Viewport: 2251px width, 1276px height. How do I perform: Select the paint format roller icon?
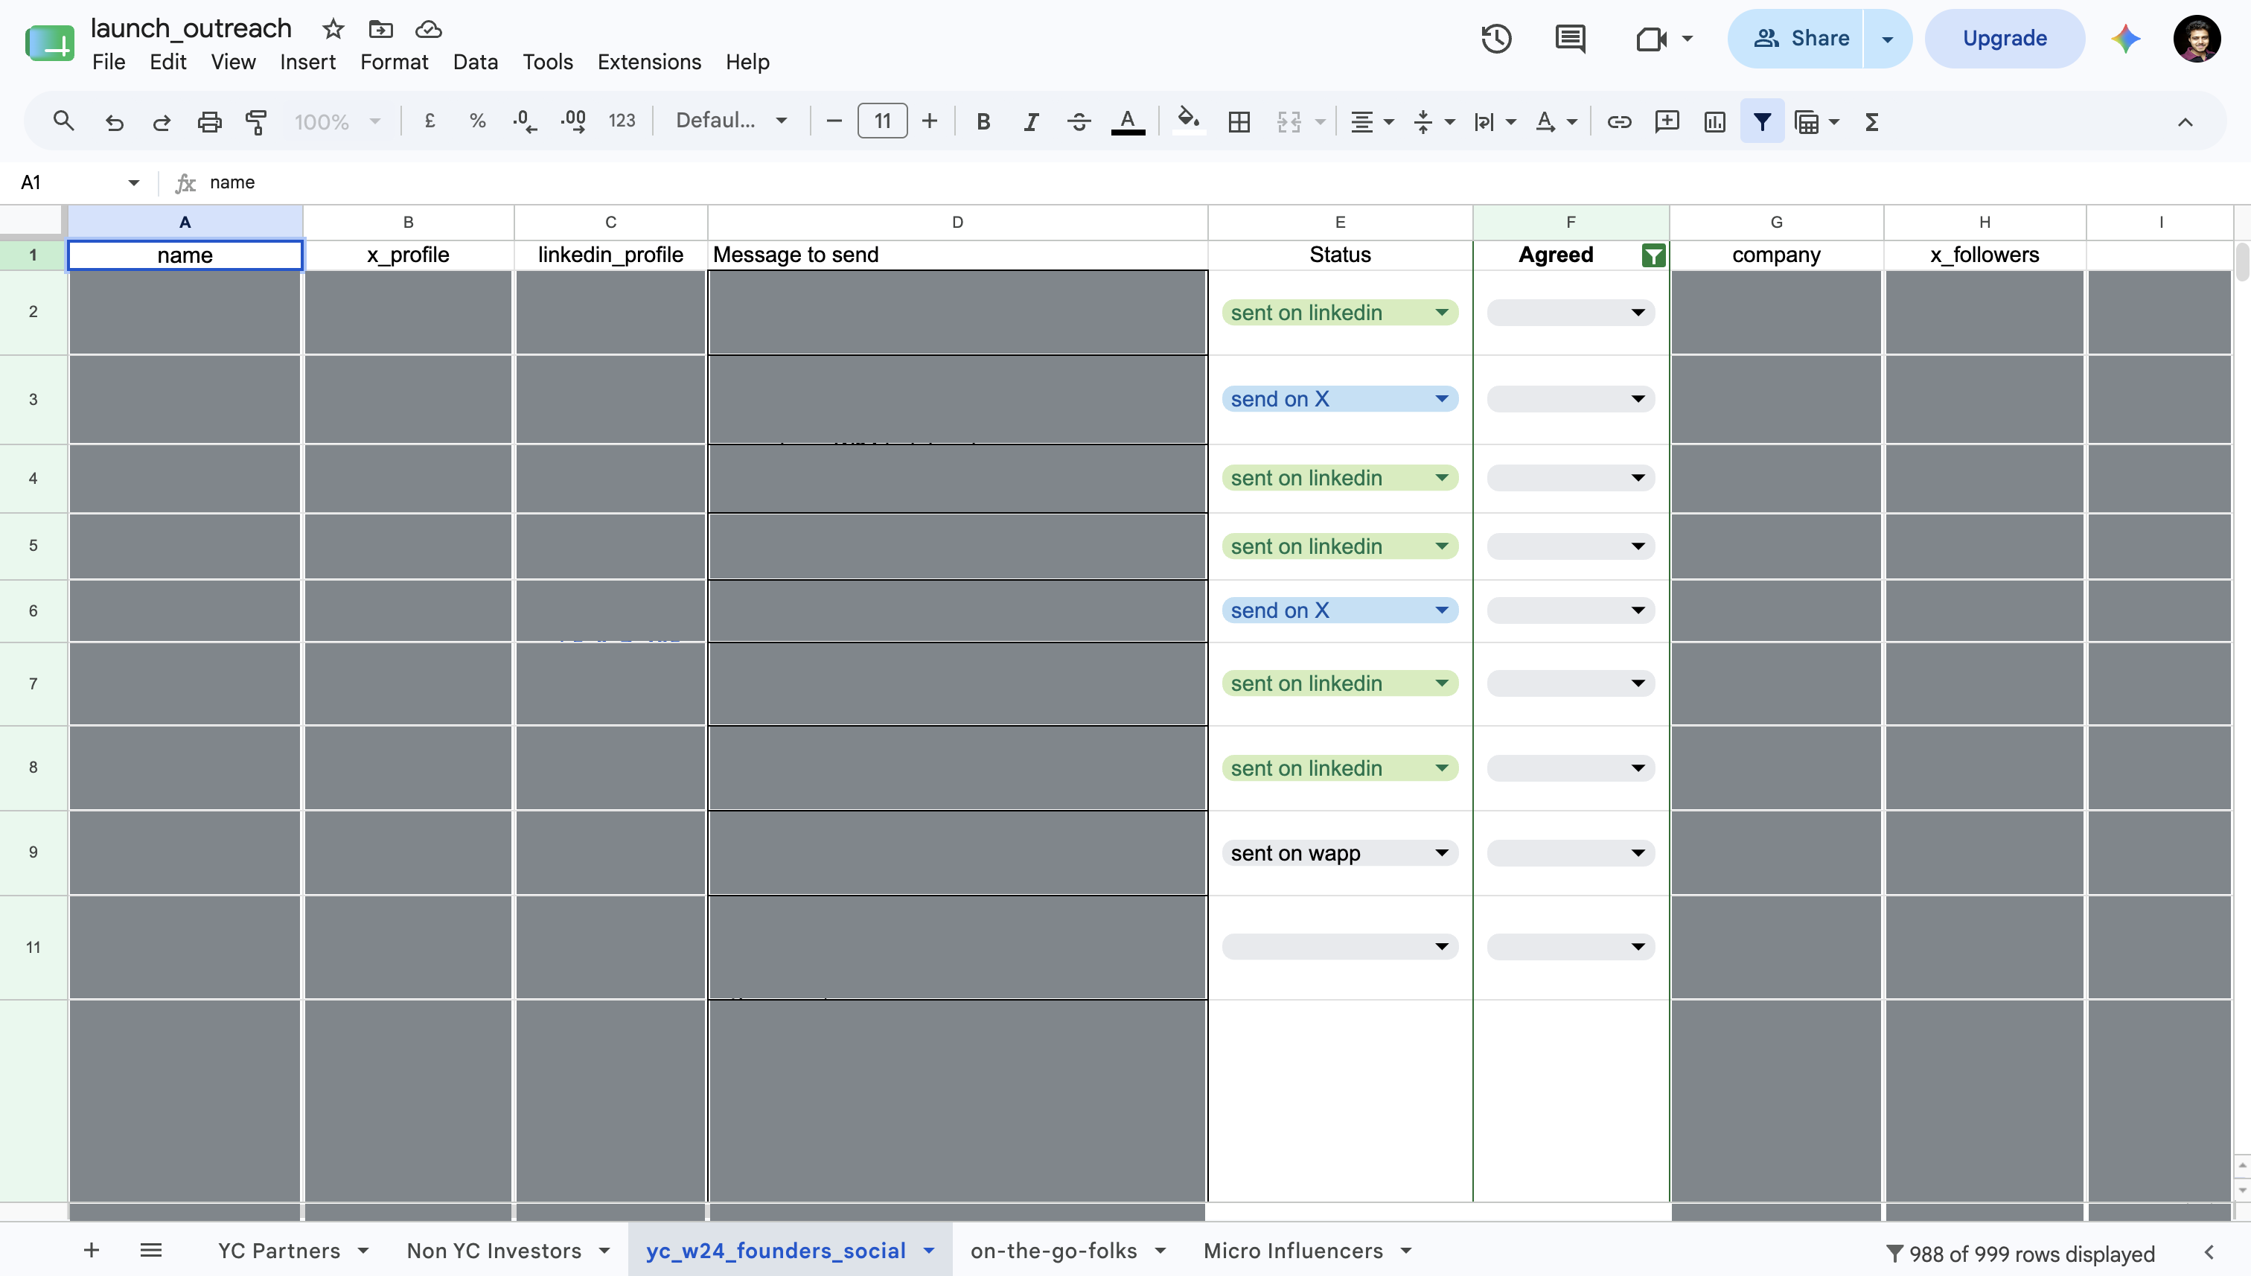pos(256,122)
